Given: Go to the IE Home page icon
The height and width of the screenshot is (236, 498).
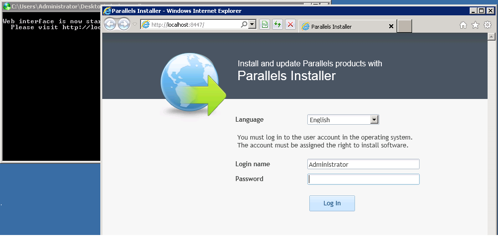Looking at the screenshot, I should pos(463,25).
